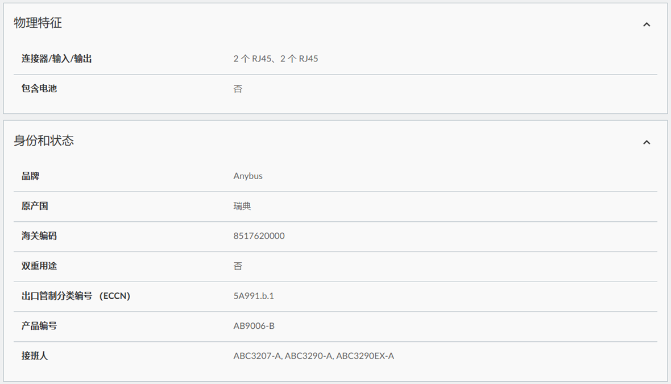Click the 物理特征 section heading
The width and height of the screenshot is (671, 384).
point(38,23)
